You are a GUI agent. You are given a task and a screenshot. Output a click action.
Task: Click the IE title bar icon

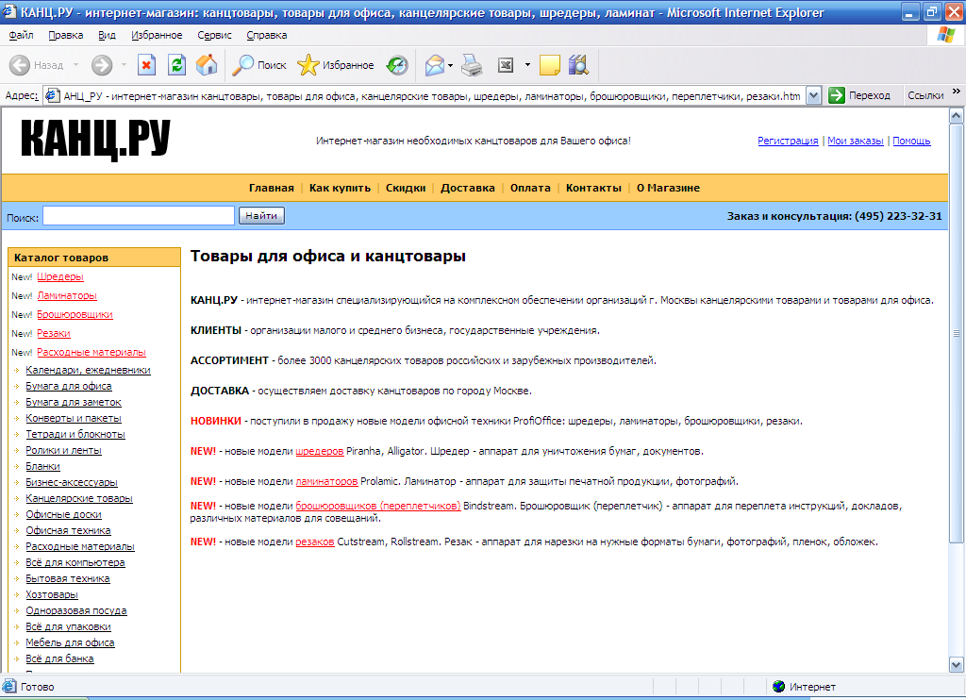[9, 11]
